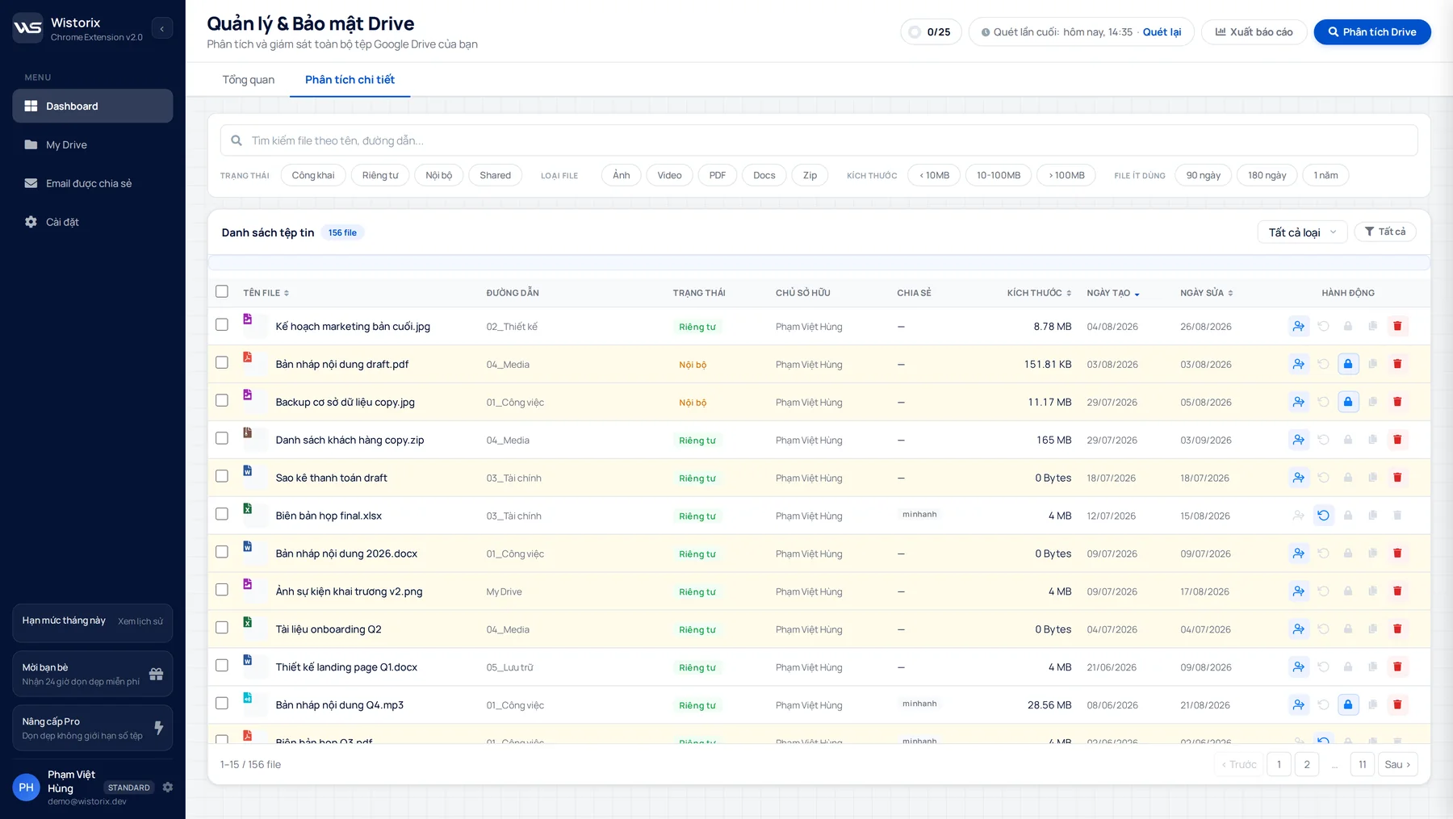Click lock icon for Bản nháp nội dung draft.pdf
Viewport: 1453px width, 819px height.
pyautogui.click(x=1348, y=364)
